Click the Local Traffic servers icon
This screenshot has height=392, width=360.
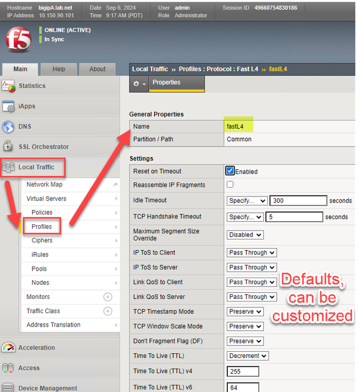coord(8,167)
